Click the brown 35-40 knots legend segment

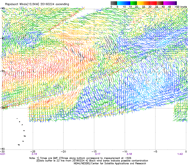(x=160, y=3)
